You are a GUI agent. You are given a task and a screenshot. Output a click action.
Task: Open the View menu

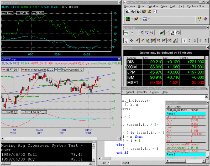pos(164,6)
